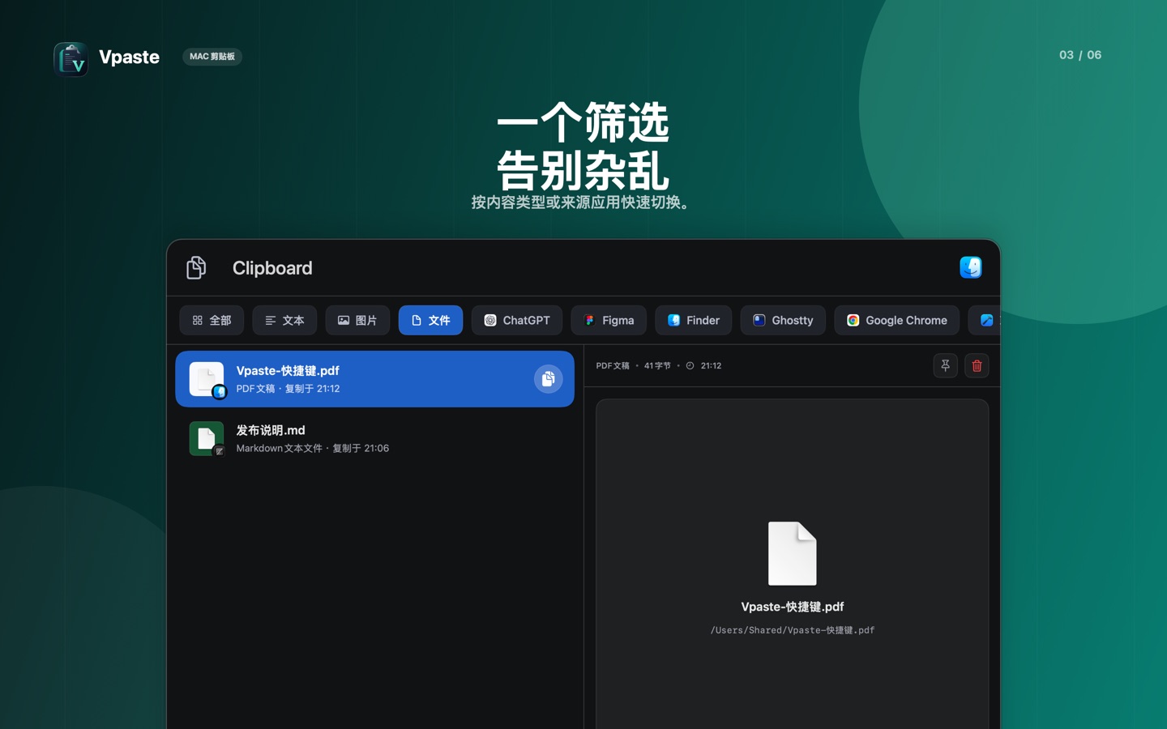Click the /Users/Shared file path text
The height and width of the screenshot is (729, 1167).
pyautogui.click(x=793, y=630)
